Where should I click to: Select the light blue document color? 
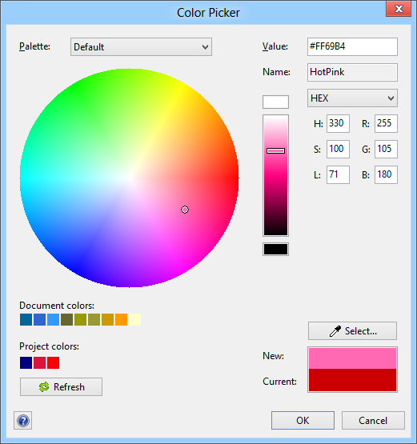click(53, 320)
